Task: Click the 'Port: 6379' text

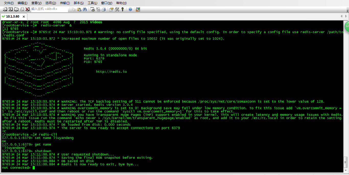Action: 94,59
